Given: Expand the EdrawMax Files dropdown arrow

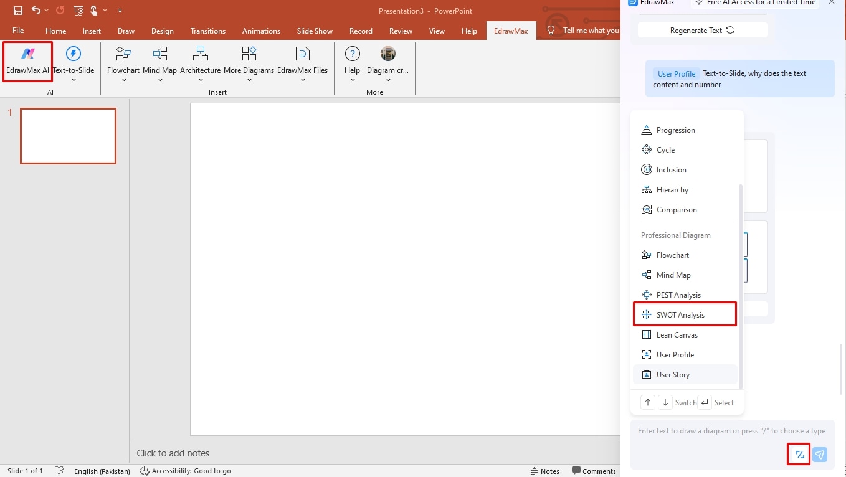Looking at the screenshot, I should click(x=303, y=80).
